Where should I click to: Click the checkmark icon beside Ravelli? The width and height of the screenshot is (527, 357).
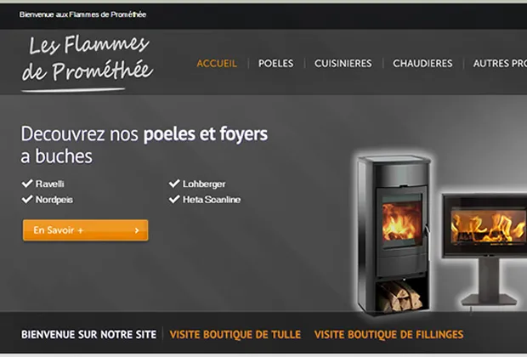(x=27, y=184)
